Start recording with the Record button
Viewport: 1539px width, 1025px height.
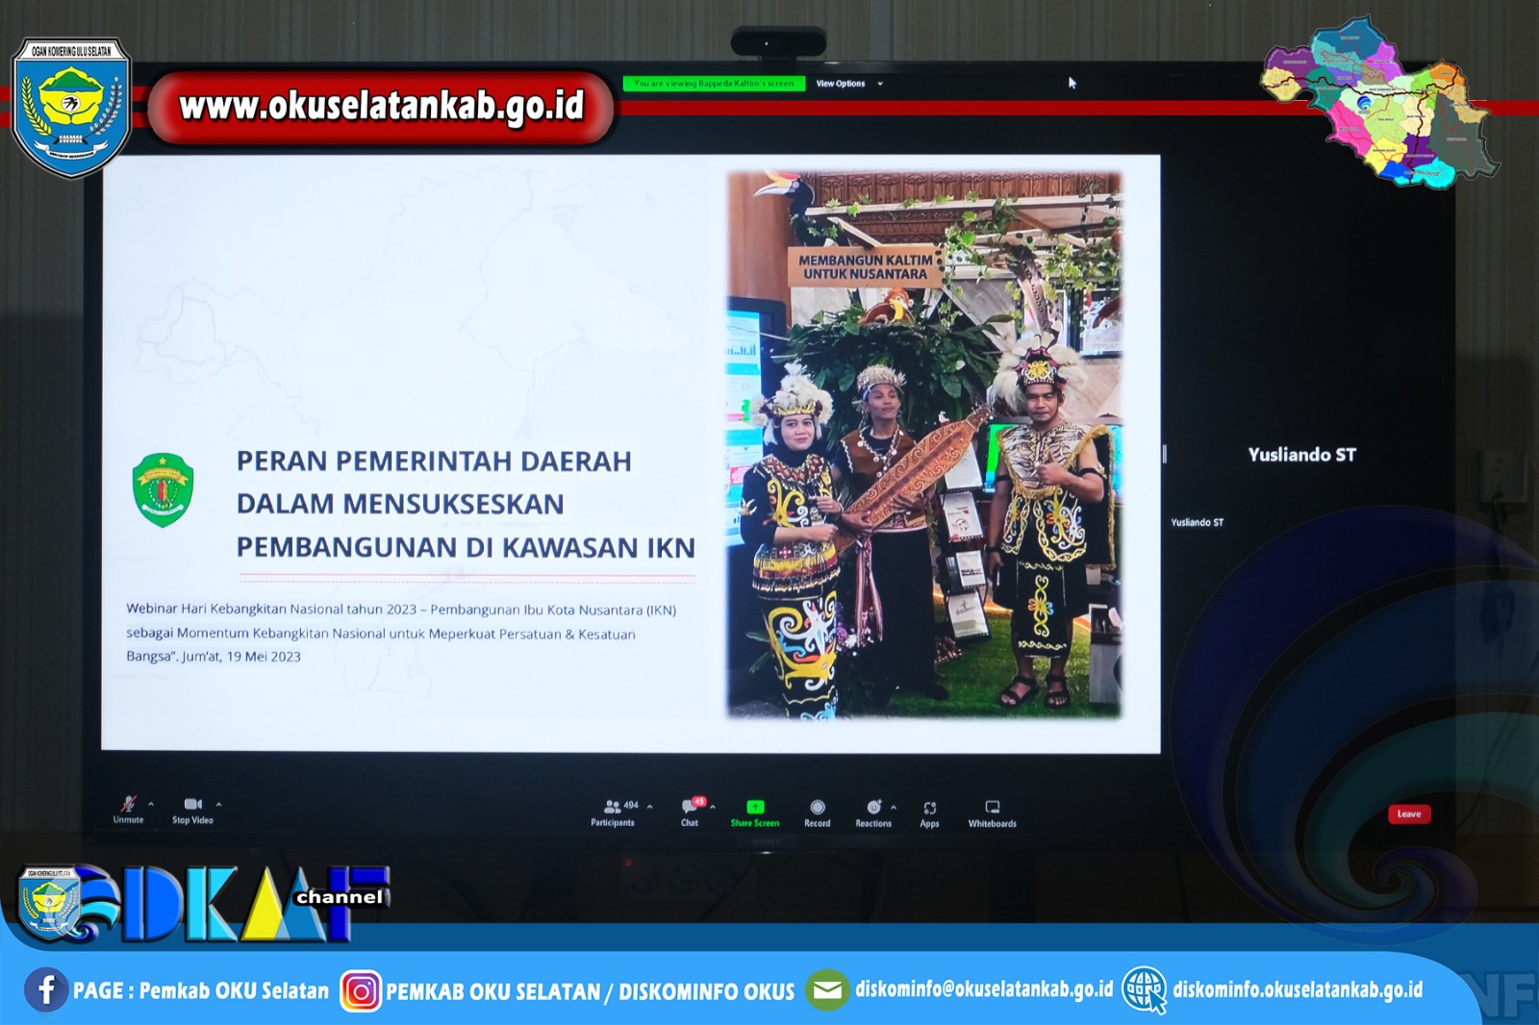coord(817,808)
